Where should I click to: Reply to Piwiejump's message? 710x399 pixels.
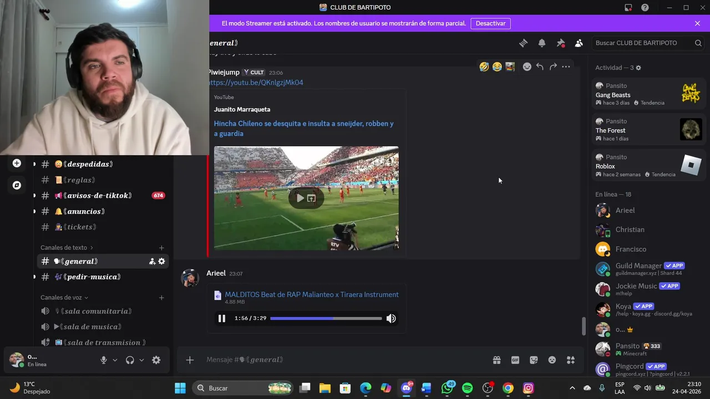click(x=540, y=66)
